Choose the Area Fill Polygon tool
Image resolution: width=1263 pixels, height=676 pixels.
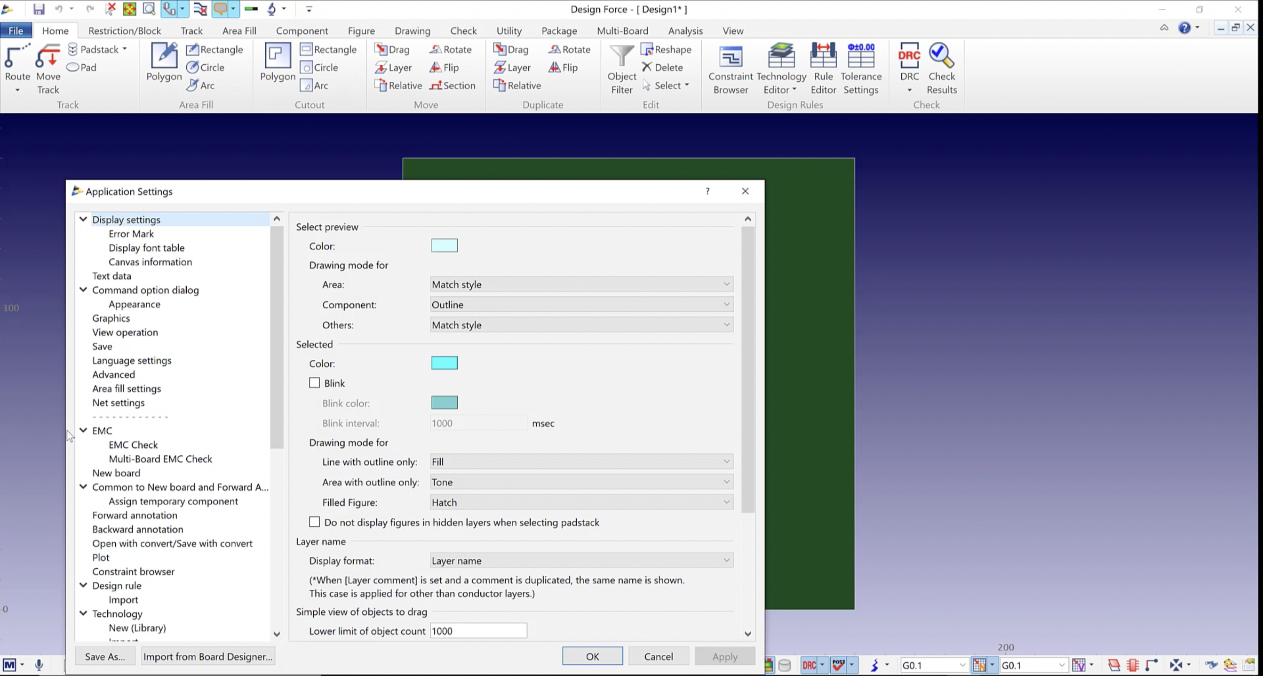tap(164, 62)
